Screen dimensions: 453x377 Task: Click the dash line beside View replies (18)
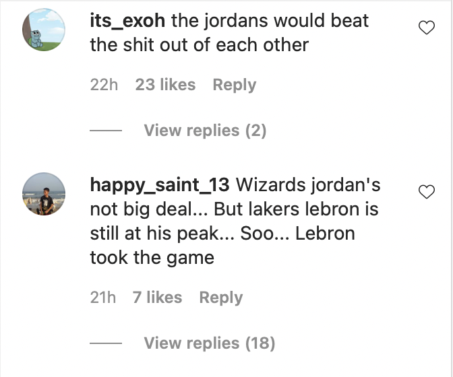pyautogui.click(x=106, y=343)
